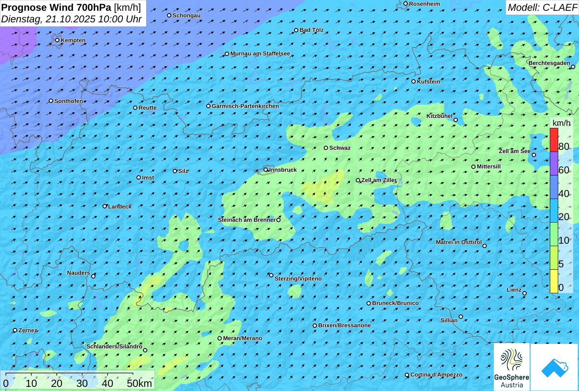Click the Murnau am Staffelsee marker

227,54
